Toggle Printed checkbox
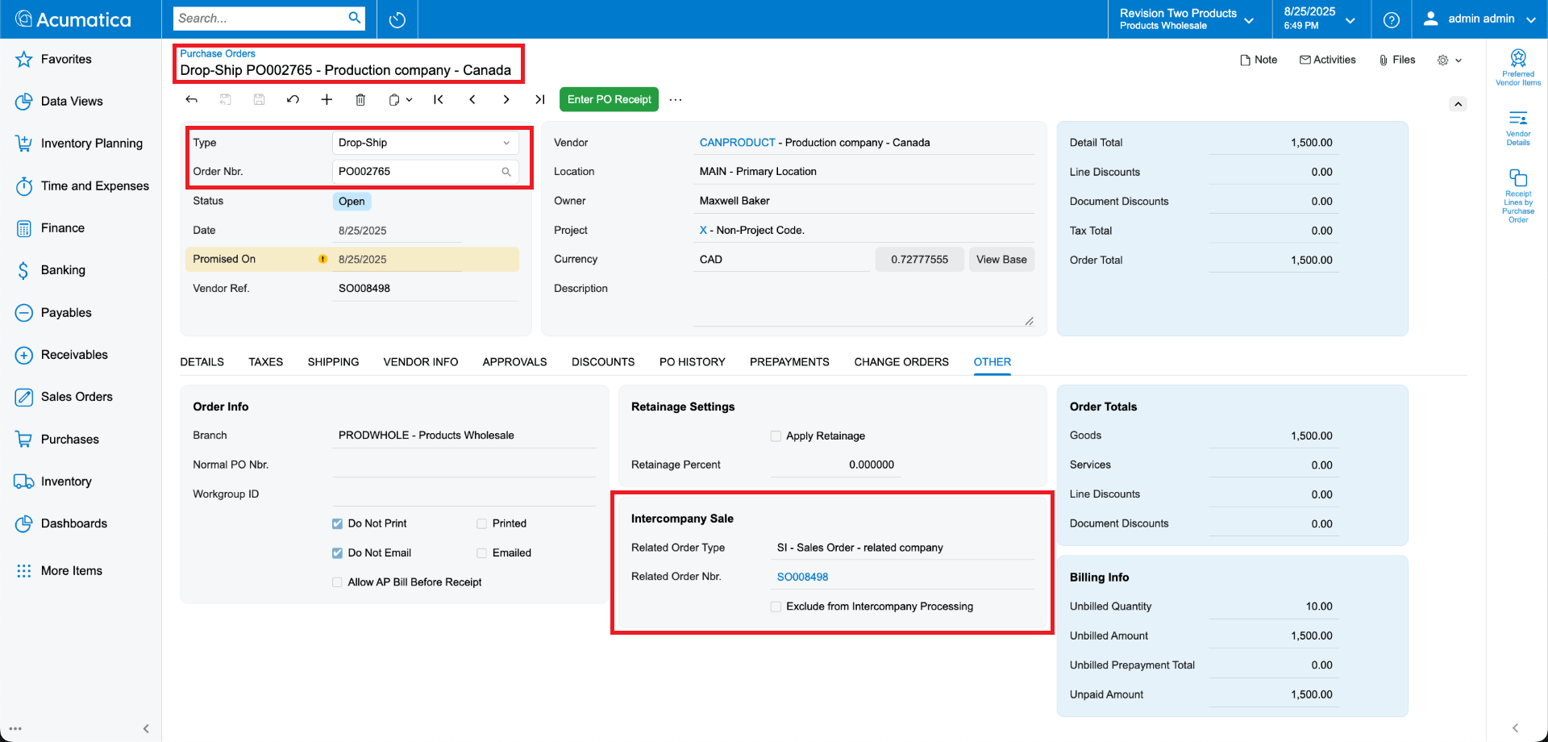 481,523
